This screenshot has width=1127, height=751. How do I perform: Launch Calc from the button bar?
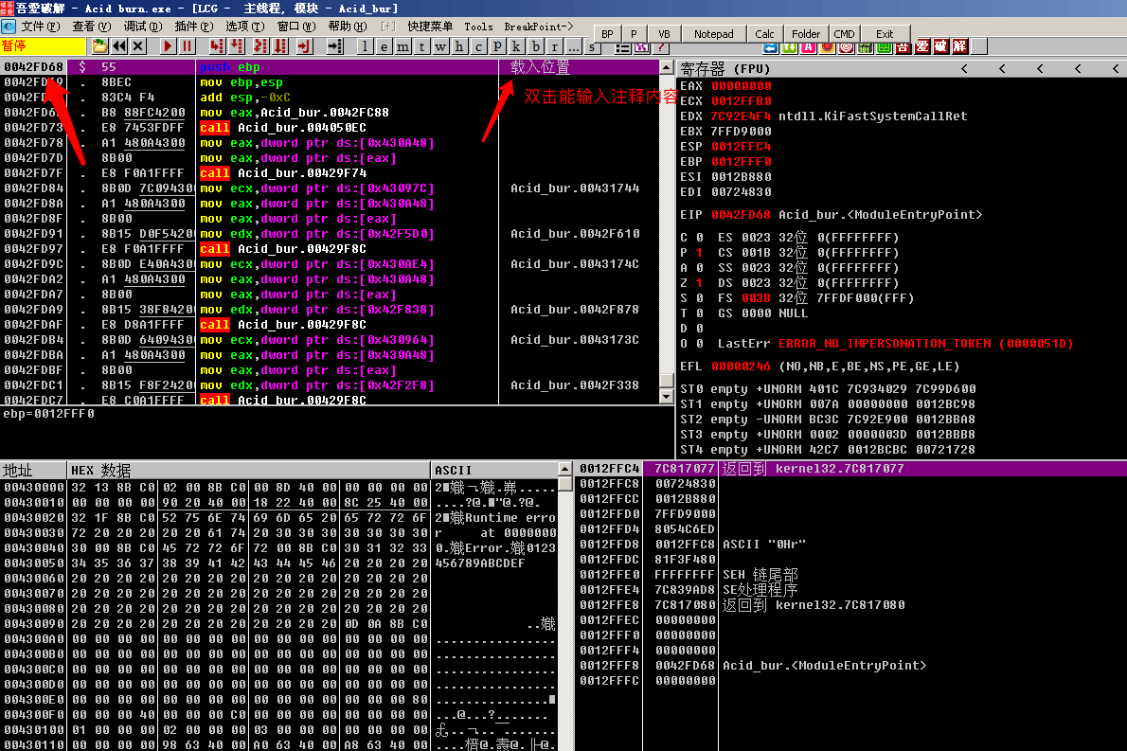[765, 34]
